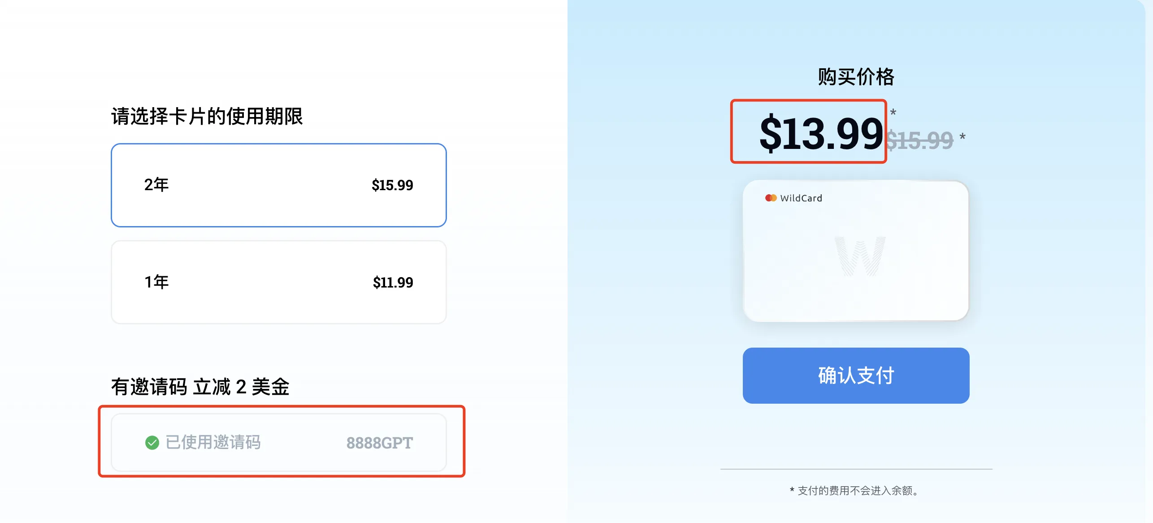
Task: Click the $13.99 discounted price
Action: pos(821,133)
